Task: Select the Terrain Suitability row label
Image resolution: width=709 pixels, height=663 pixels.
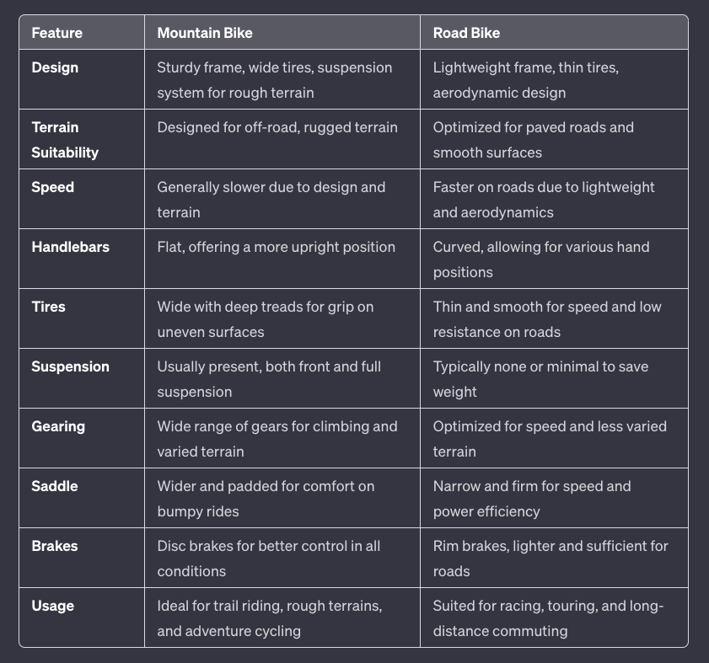Action: [65, 140]
